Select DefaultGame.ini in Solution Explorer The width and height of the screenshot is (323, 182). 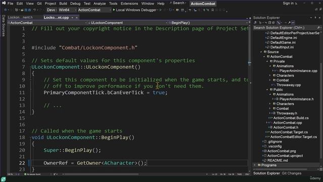[x=283, y=42]
